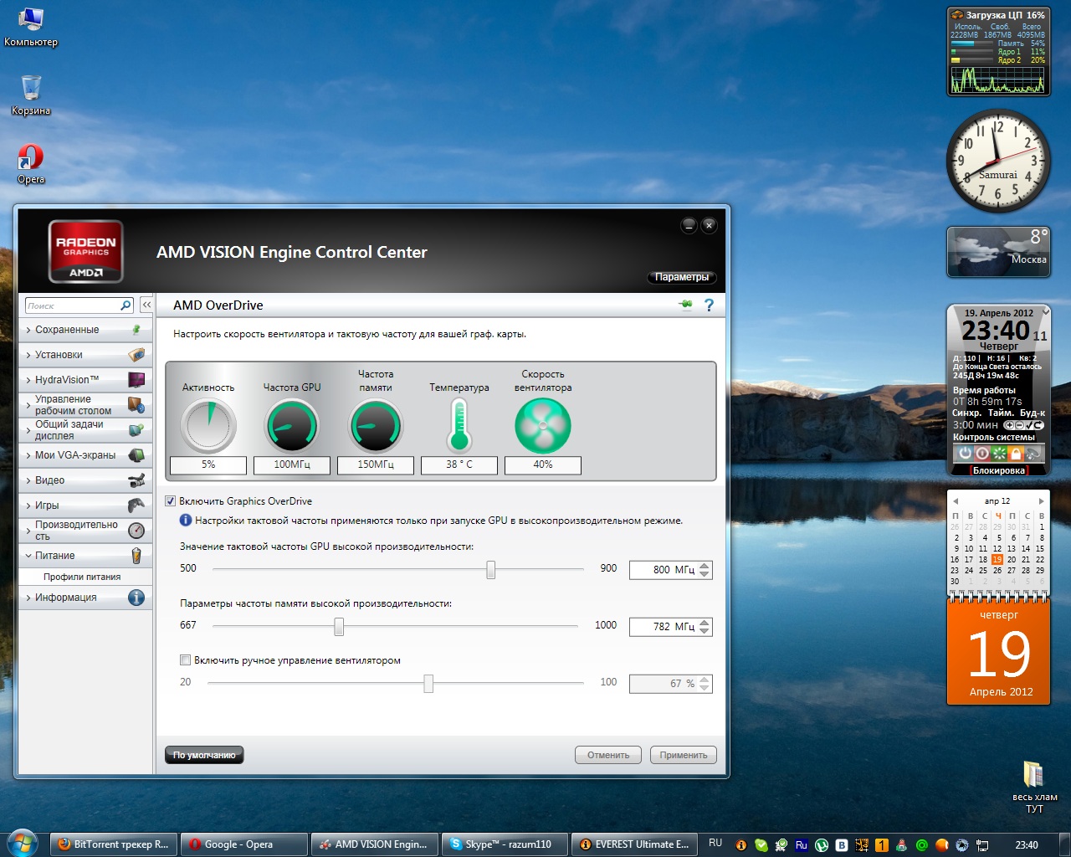1071x857 pixels.
Task: Decrease the memory clock 782 МГц spinner
Action: pyautogui.click(x=705, y=631)
